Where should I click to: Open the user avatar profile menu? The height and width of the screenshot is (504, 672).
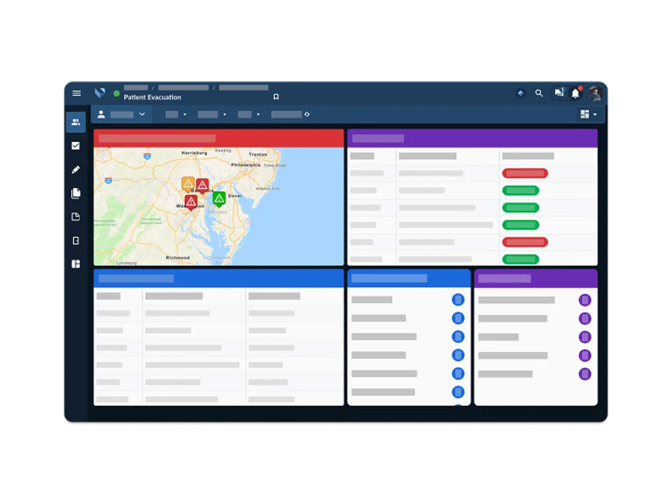pyautogui.click(x=595, y=93)
